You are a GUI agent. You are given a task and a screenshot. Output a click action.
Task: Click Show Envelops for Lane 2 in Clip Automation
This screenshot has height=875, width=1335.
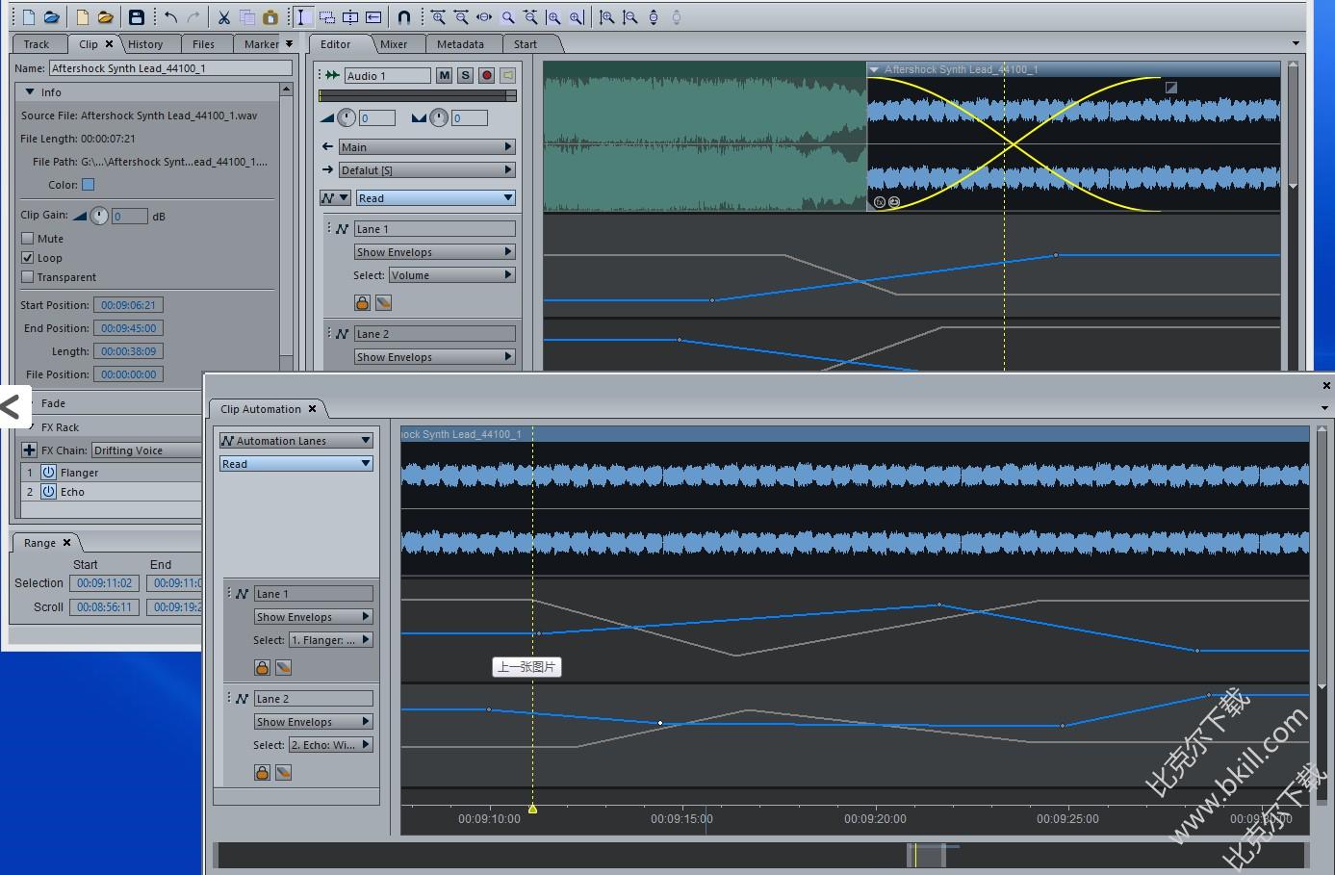coord(313,721)
